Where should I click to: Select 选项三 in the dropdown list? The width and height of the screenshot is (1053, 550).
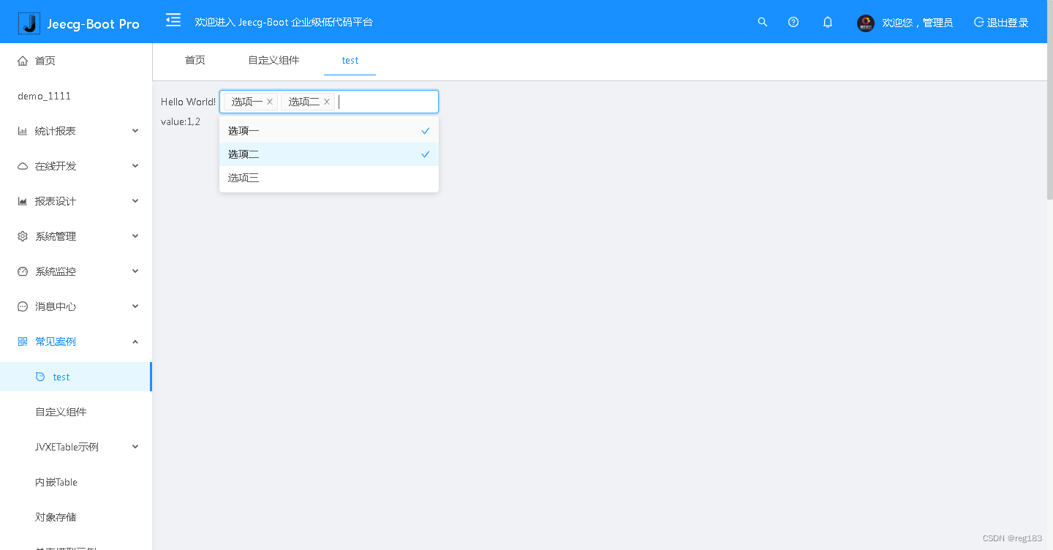[329, 178]
